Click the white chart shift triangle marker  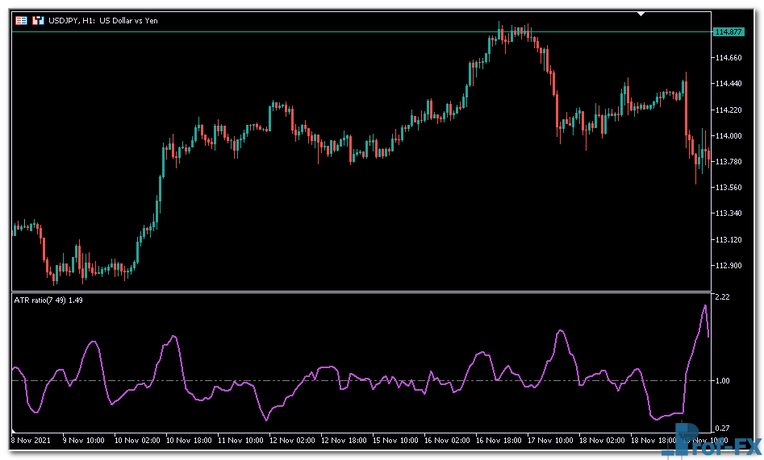pos(641,14)
